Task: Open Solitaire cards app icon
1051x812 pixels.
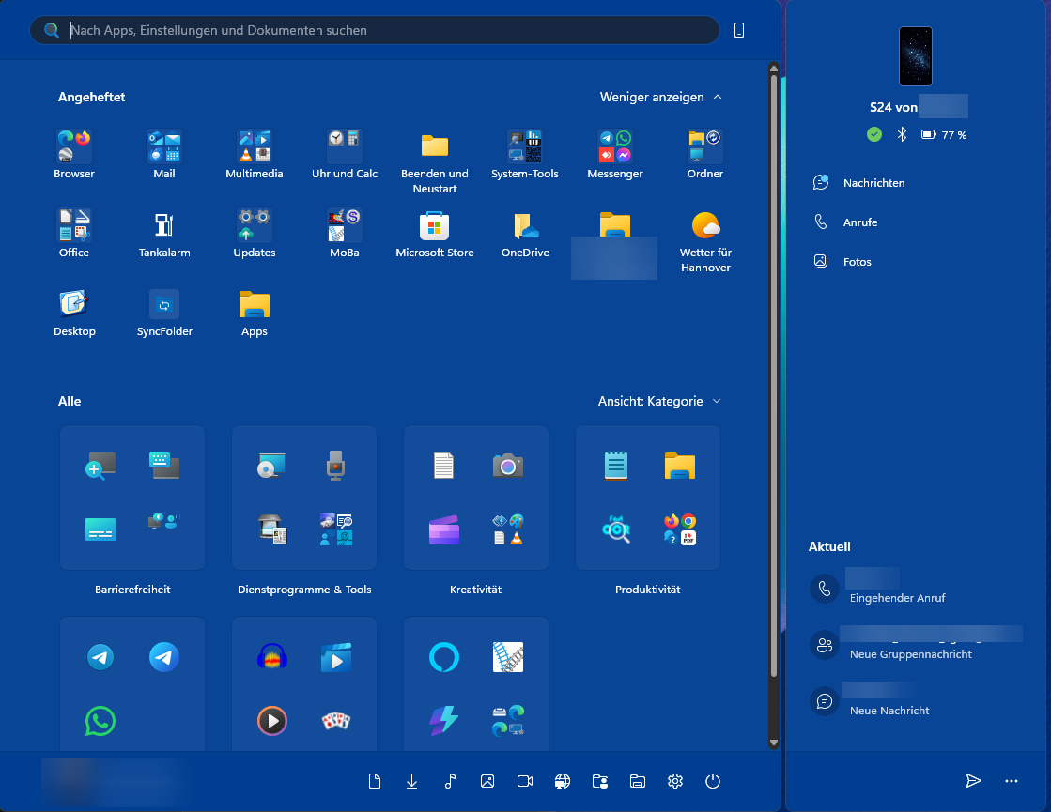Action: [x=336, y=721]
